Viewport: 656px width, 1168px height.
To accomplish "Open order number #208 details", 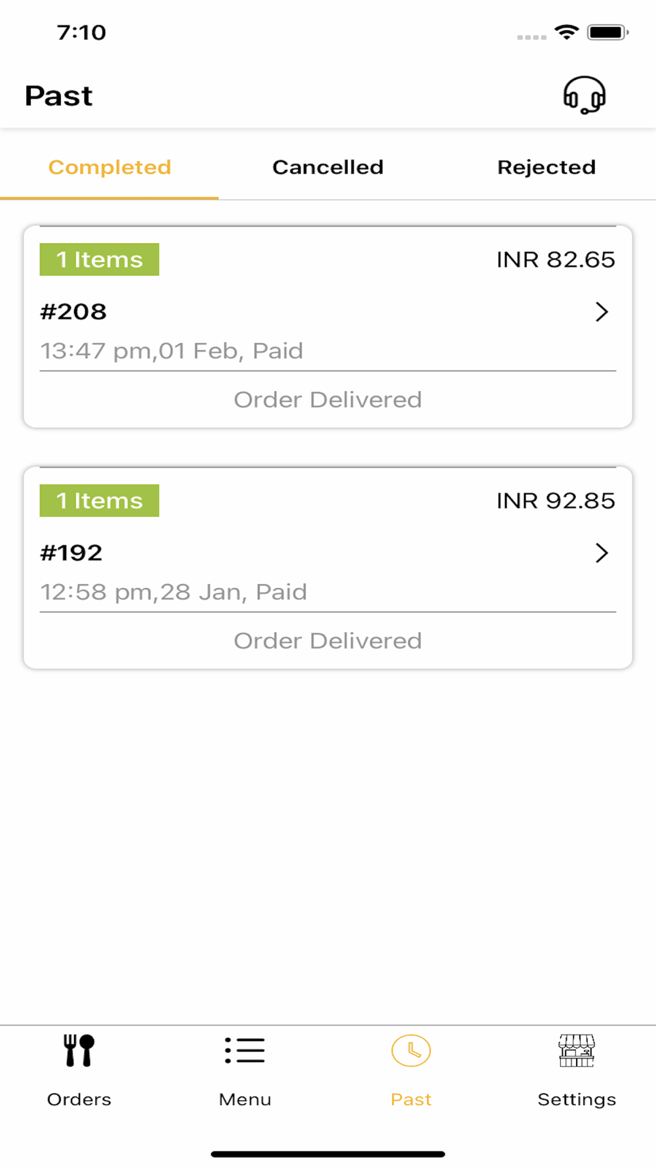I will coord(73,312).
